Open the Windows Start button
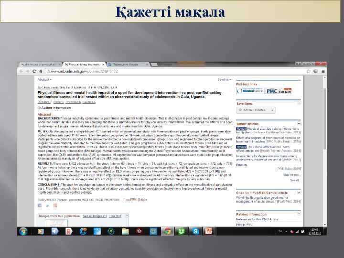This screenshot has height=258, width=344. point(23,231)
